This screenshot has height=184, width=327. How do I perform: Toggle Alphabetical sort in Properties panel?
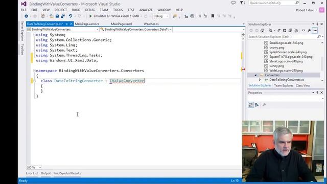tap(256, 105)
